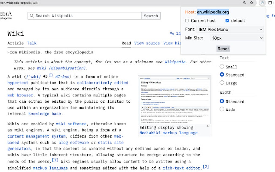Click inside the Search Wikipedia field

81,16
